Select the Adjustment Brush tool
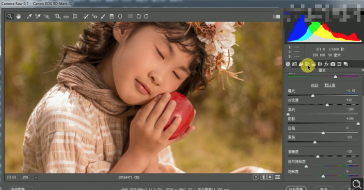 (x=103, y=16)
